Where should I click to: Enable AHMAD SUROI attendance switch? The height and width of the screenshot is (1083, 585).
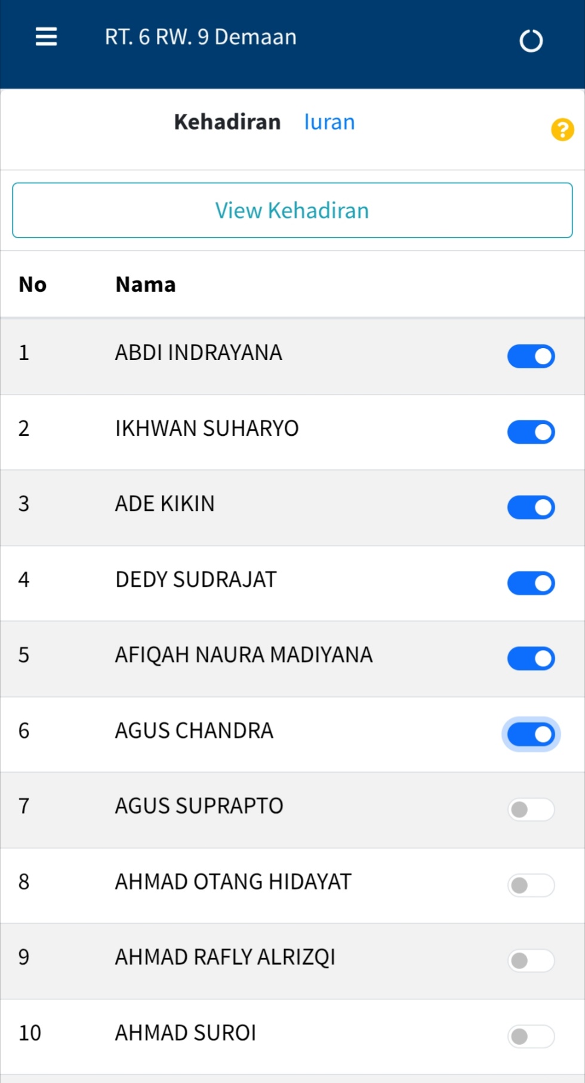[531, 1036]
